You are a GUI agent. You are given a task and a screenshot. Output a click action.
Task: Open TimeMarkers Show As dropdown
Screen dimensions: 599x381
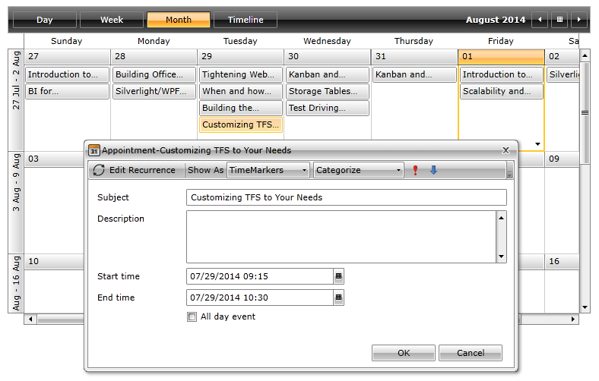pyautogui.click(x=268, y=170)
